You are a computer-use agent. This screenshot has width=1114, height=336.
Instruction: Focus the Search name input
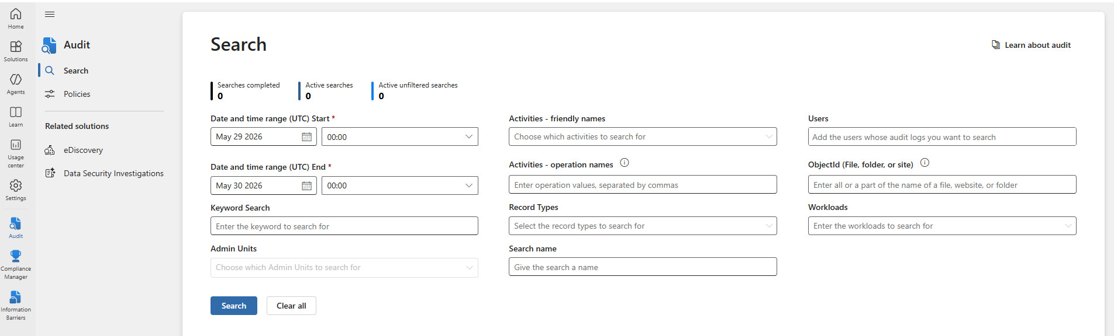pos(643,267)
